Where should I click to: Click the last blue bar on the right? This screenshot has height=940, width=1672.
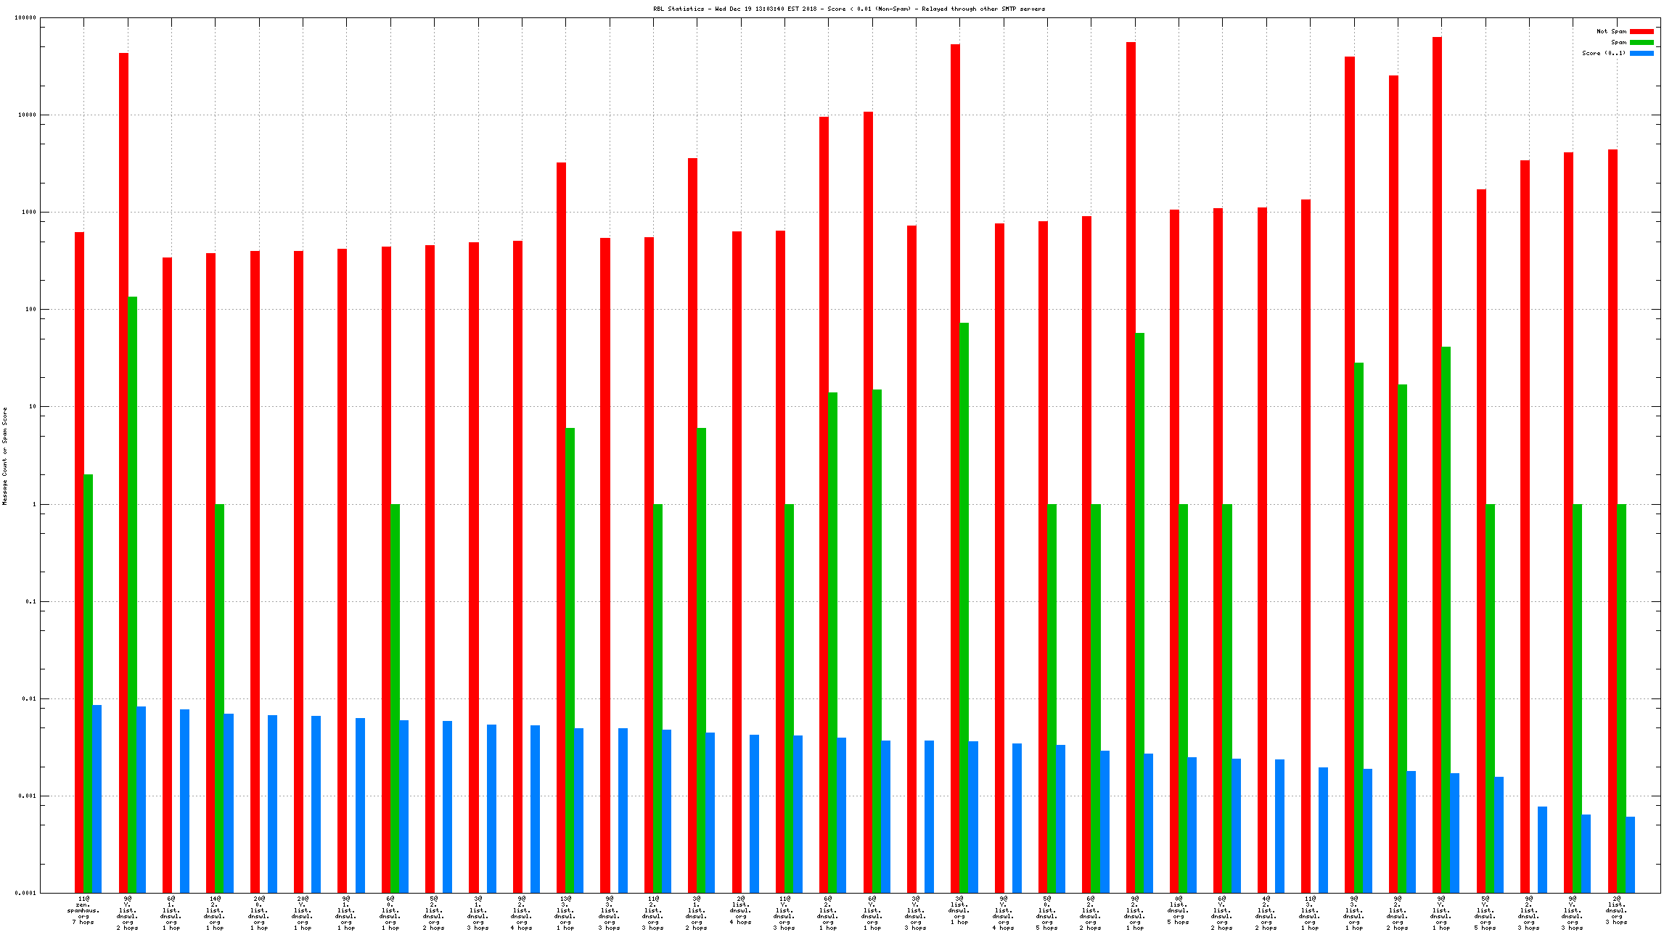coord(1630,854)
